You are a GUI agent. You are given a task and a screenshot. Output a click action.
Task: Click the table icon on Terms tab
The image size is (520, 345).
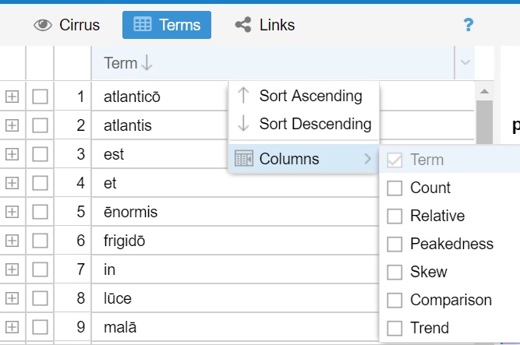pyautogui.click(x=142, y=25)
